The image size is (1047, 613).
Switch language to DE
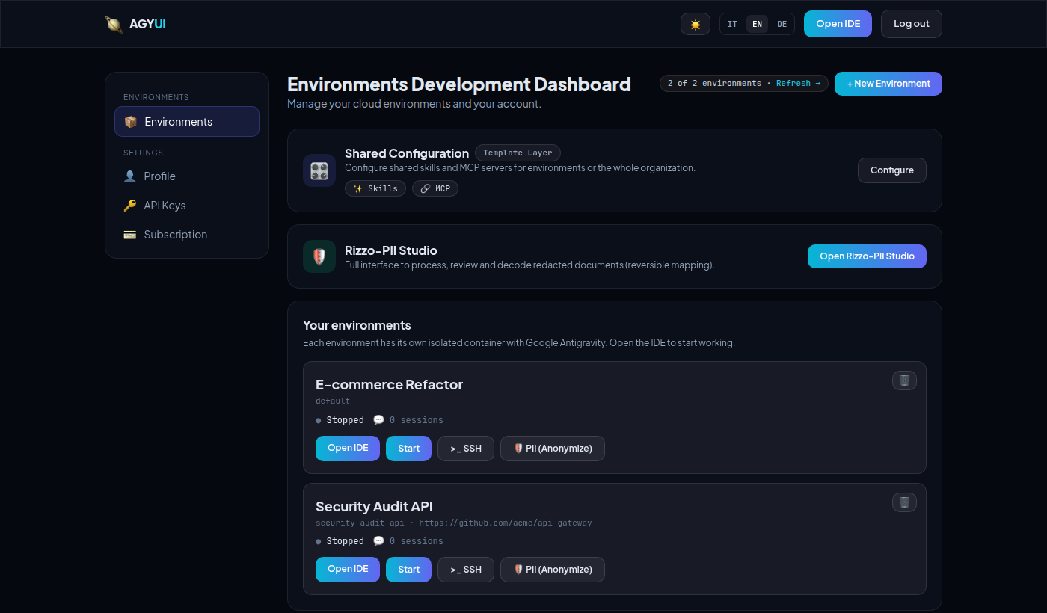[782, 24]
